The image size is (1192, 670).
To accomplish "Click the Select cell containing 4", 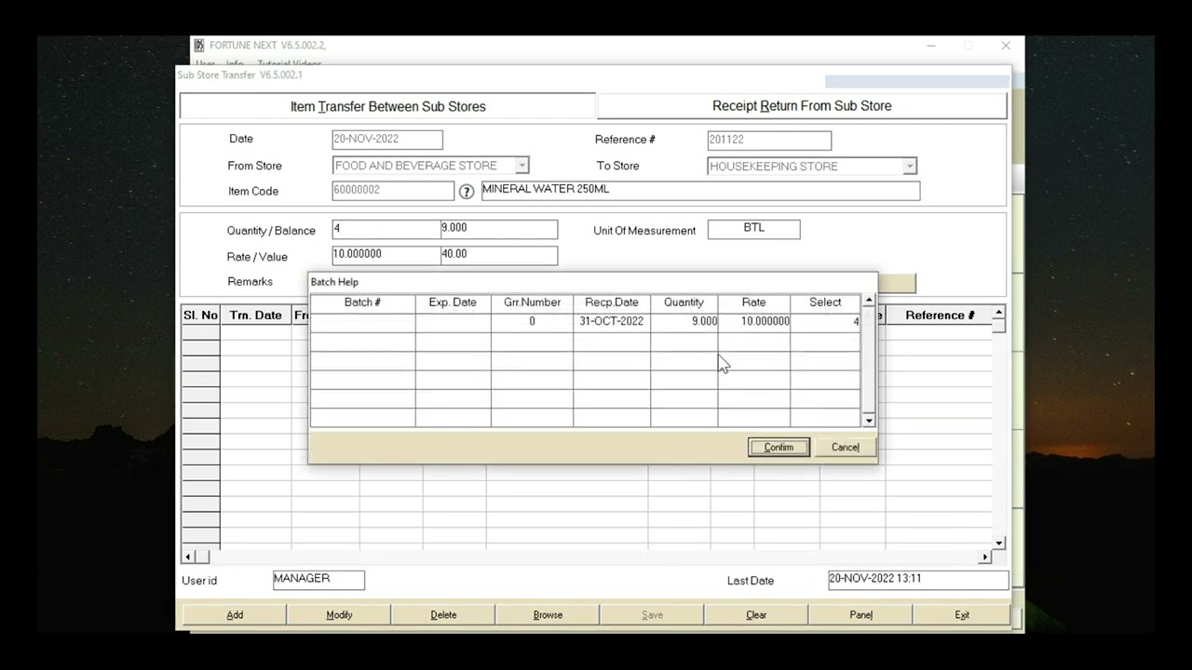I will click(x=825, y=321).
